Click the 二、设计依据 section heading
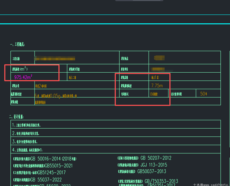Screen dimensions: 230x186 16,117
